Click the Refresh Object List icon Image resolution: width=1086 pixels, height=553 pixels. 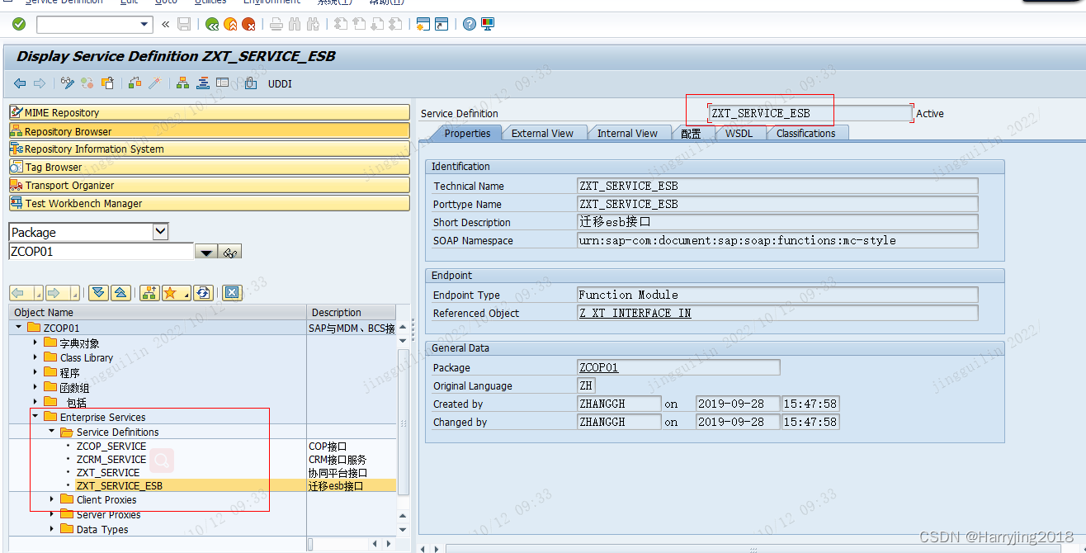(x=203, y=292)
